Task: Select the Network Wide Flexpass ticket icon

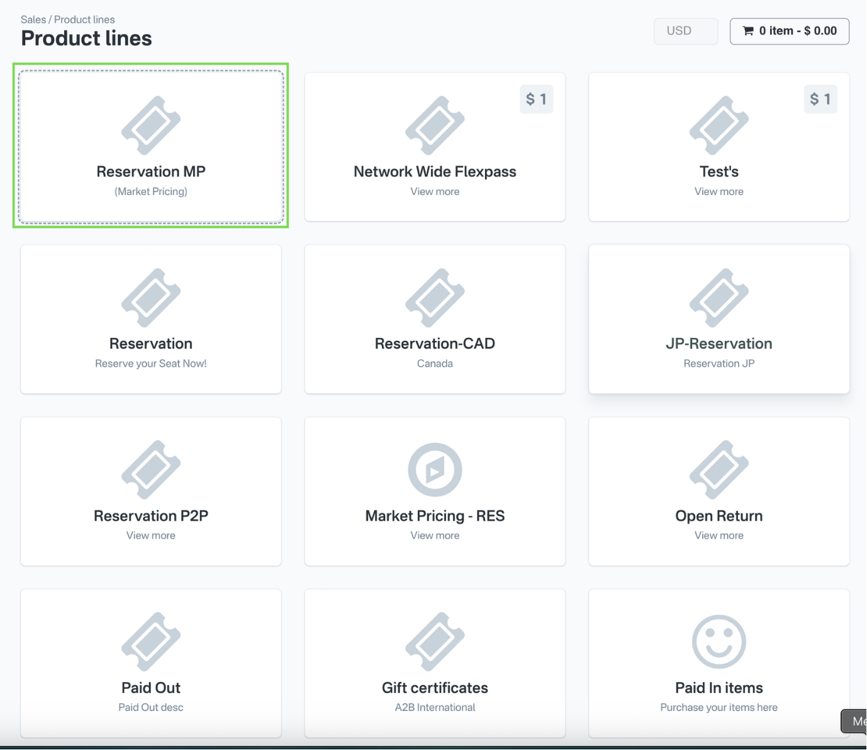Action: pyautogui.click(x=435, y=125)
